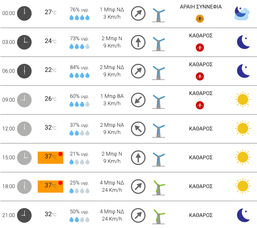This screenshot has width=257, height=228.
Task: Click the clock icon for 06:00
Action: [24, 71]
